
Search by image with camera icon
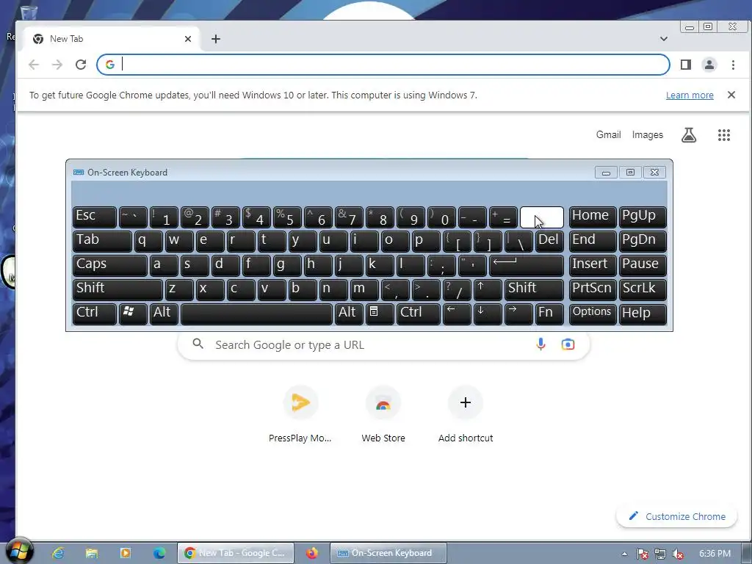568,344
